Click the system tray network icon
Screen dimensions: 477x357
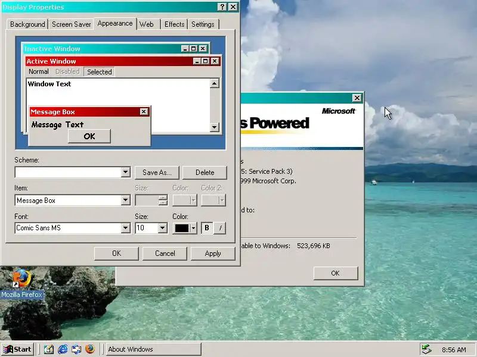pos(427,349)
